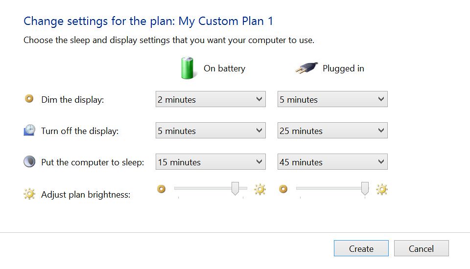Expand On battery turn off display dropdown
Image resolution: width=470 pixels, height=269 pixels.
(211, 131)
